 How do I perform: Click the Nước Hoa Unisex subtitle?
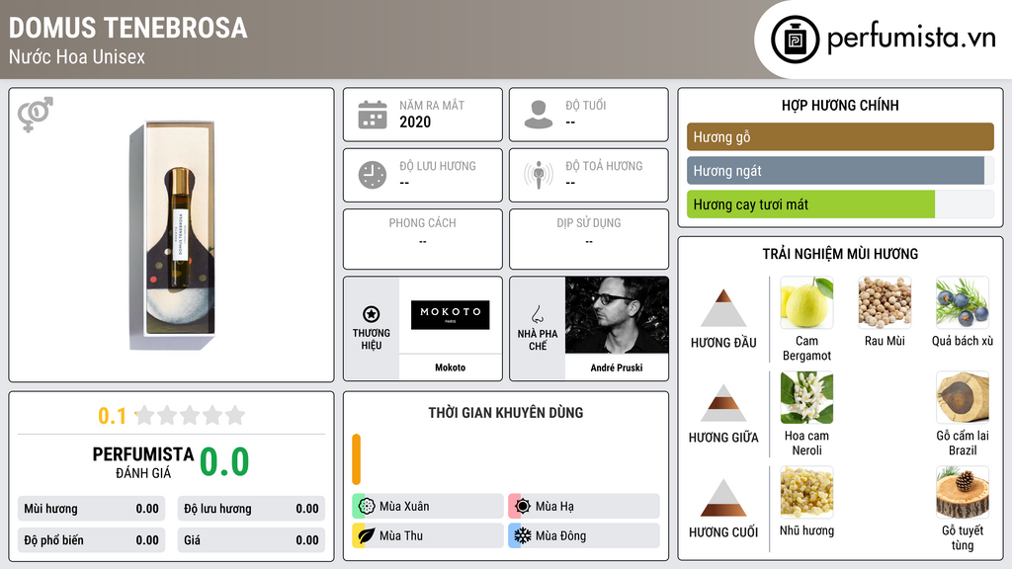(x=77, y=56)
